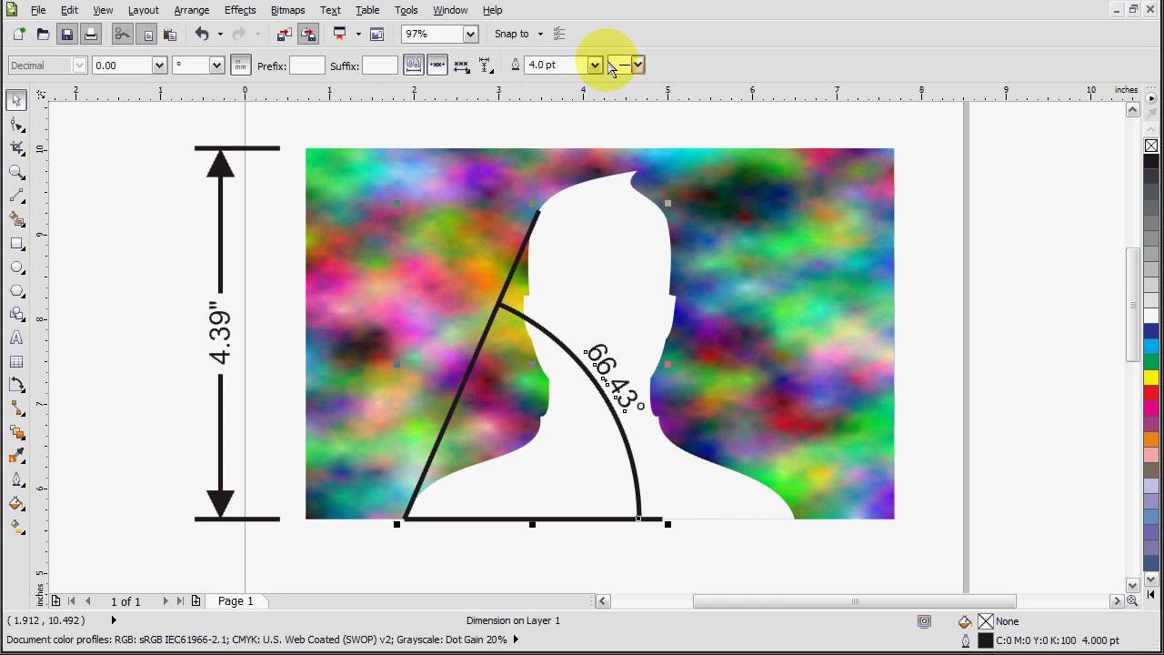Select the Interactive Fill tool
This screenshot has height=655, width=1164.
pyautogui.click(x=16, y=527)
